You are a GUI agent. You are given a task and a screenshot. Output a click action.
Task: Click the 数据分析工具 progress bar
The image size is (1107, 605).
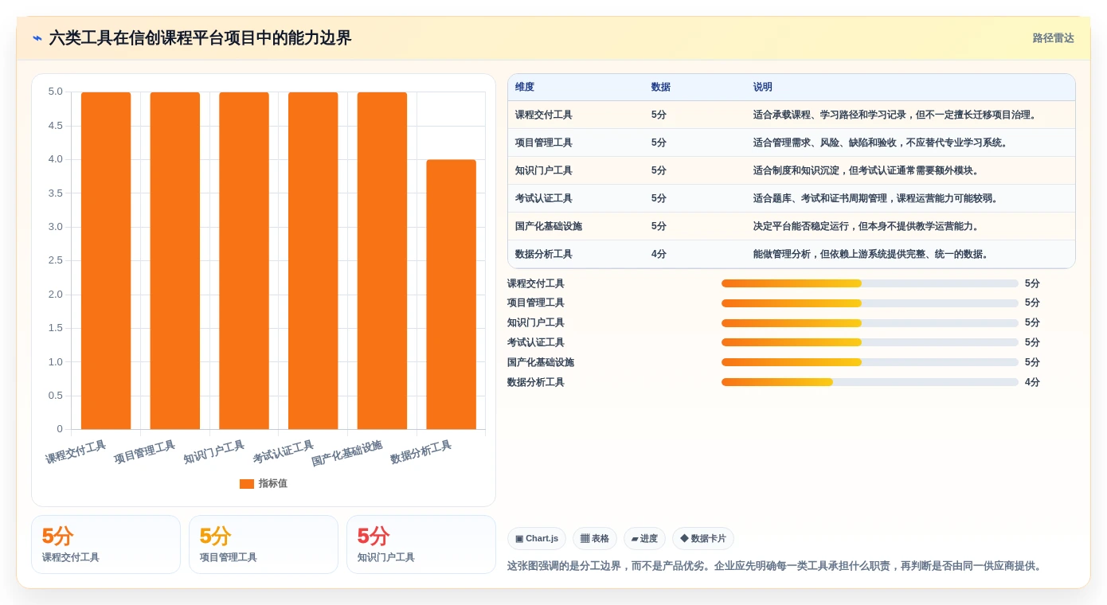(870, 382)
